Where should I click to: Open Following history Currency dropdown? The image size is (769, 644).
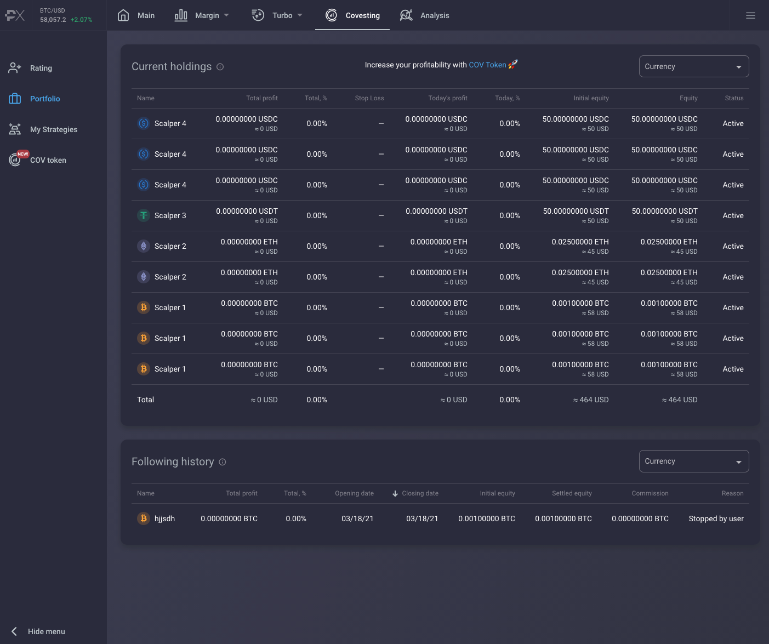click(694, 461)
